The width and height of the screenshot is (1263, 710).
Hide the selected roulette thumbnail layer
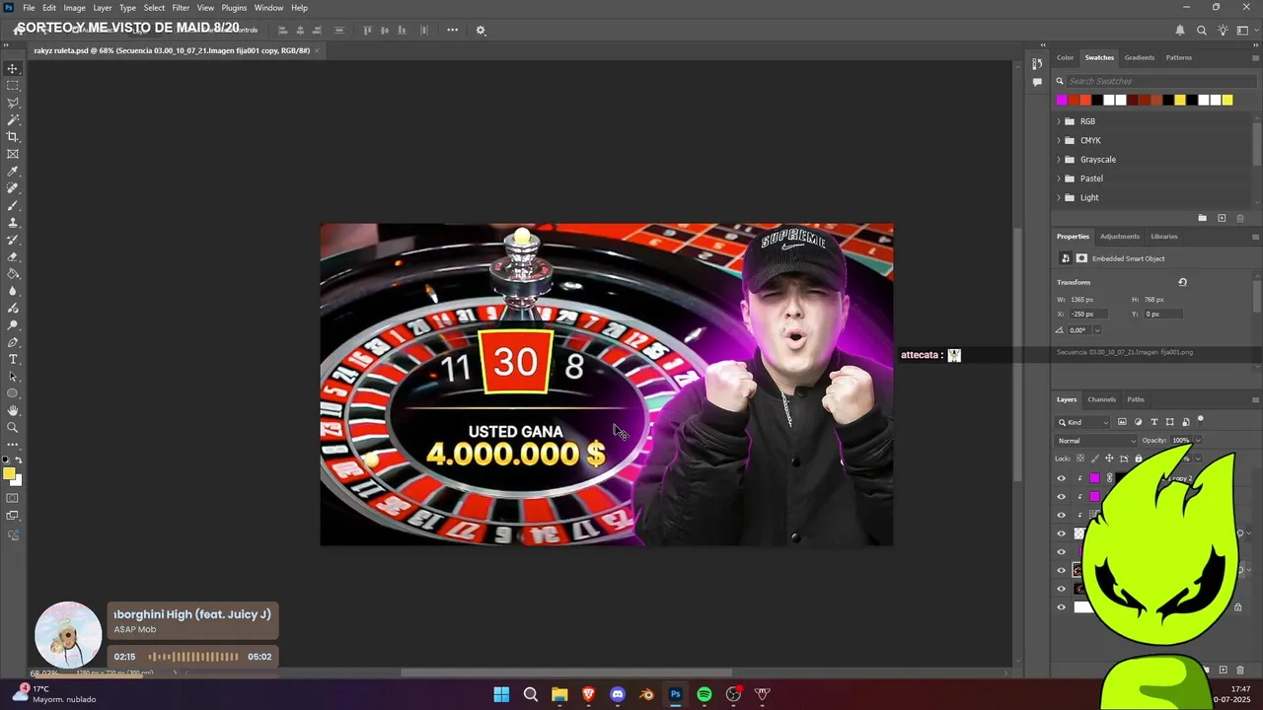(x=1061, y=570)
